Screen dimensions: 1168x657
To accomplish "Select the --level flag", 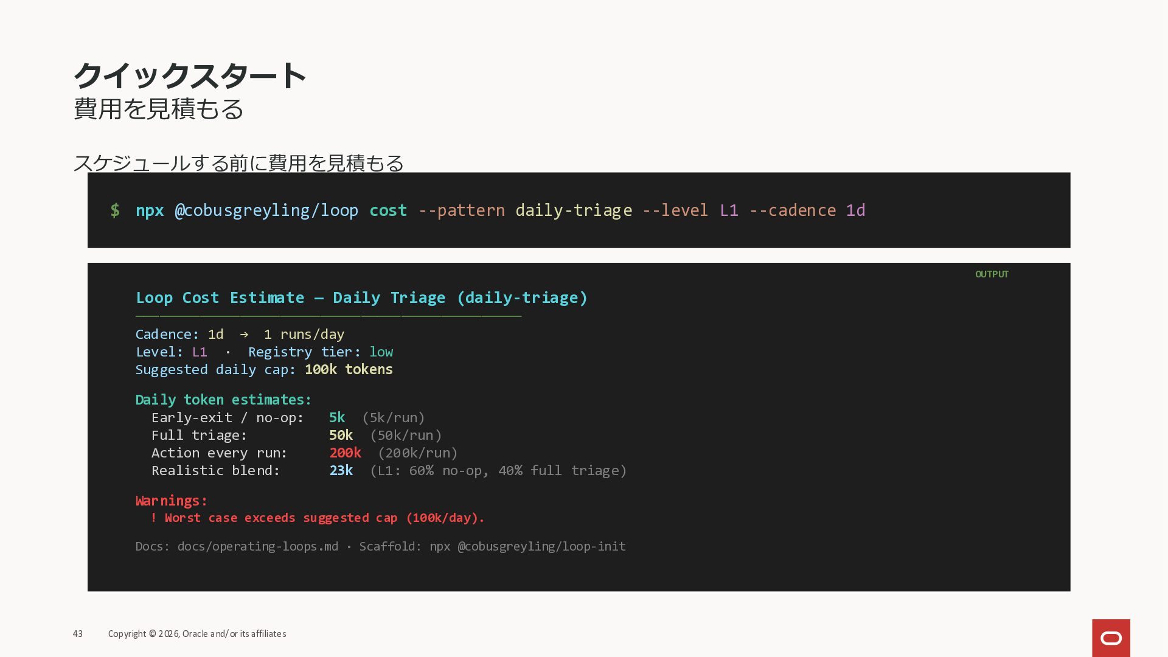I will click(x=675, y=210).
